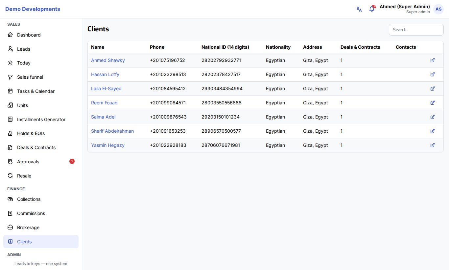The image size is (449, 270).
Task: Focus the Search clients field
Action: point(416,30)
